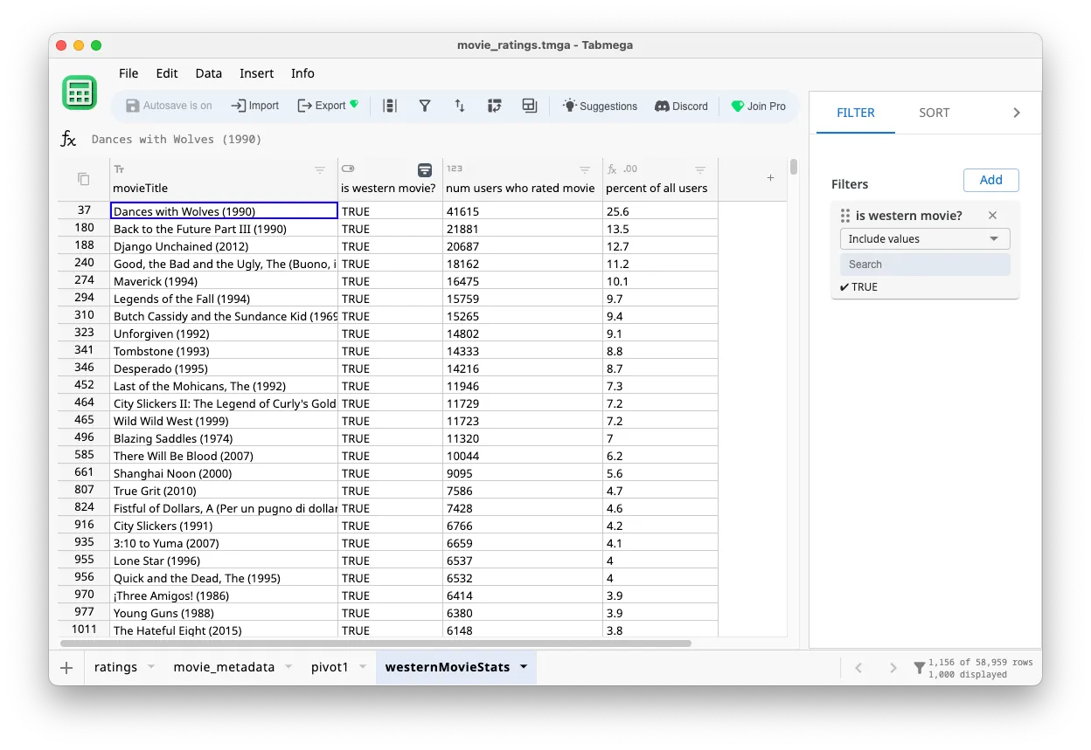Open the ratings sheet dropdown chevron
1091x750 pixels.
(151, 667)
